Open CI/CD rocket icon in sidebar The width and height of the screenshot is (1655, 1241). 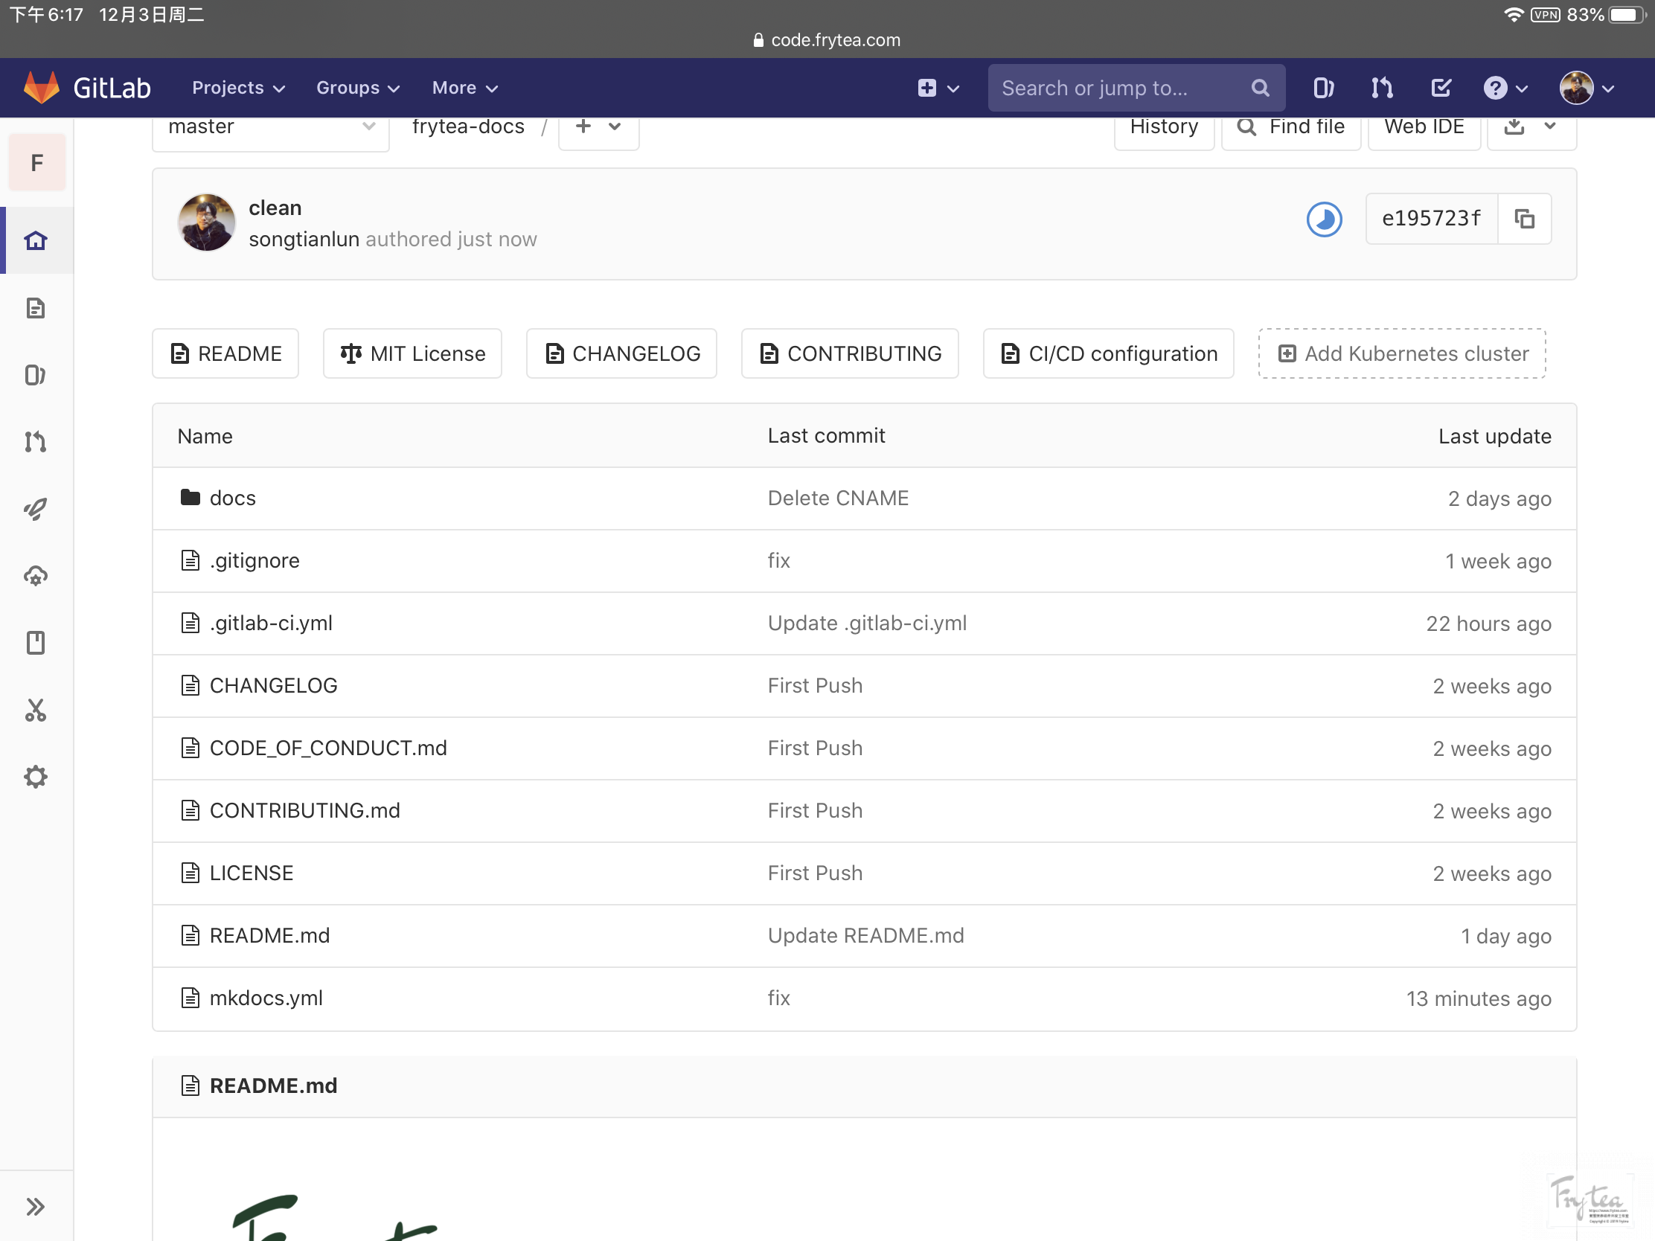click(35, 509)
